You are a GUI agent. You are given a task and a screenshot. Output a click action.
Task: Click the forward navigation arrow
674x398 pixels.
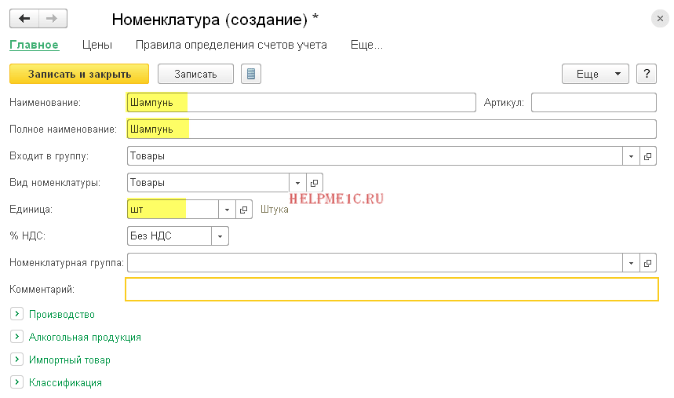(x=53, y=19)
